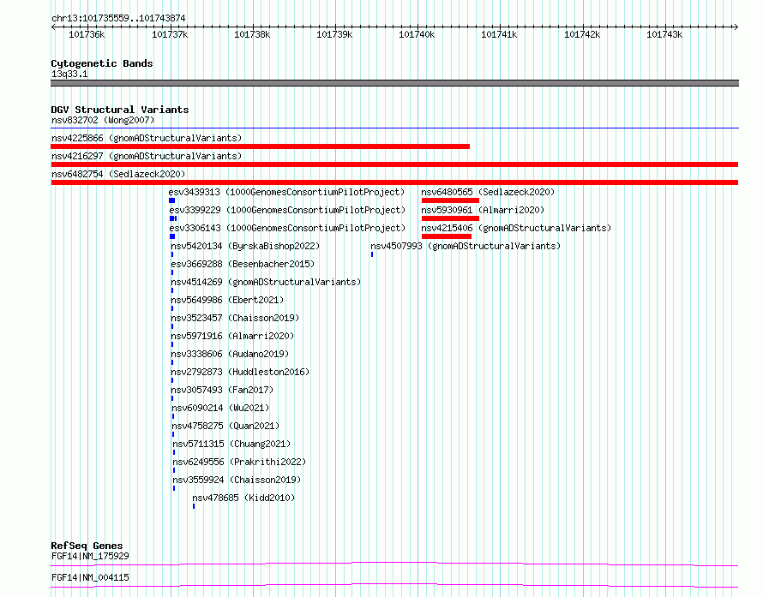This screenshot has width=763, height=597.
Task: Select the nsv4758275 (Quan2021) label
Action: tap(225, 426)
